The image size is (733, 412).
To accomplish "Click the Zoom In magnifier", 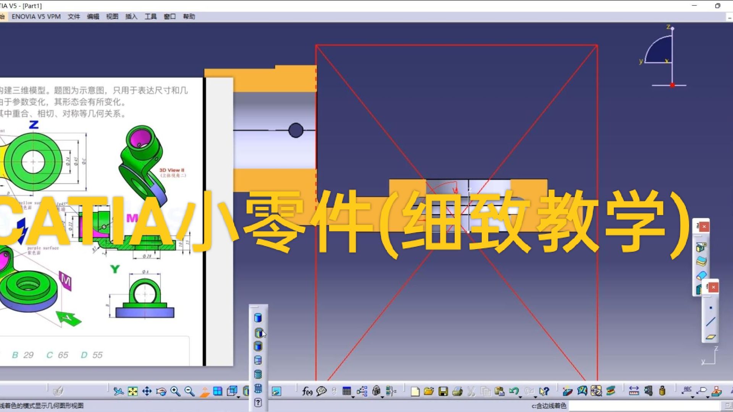I will point(175,391).
